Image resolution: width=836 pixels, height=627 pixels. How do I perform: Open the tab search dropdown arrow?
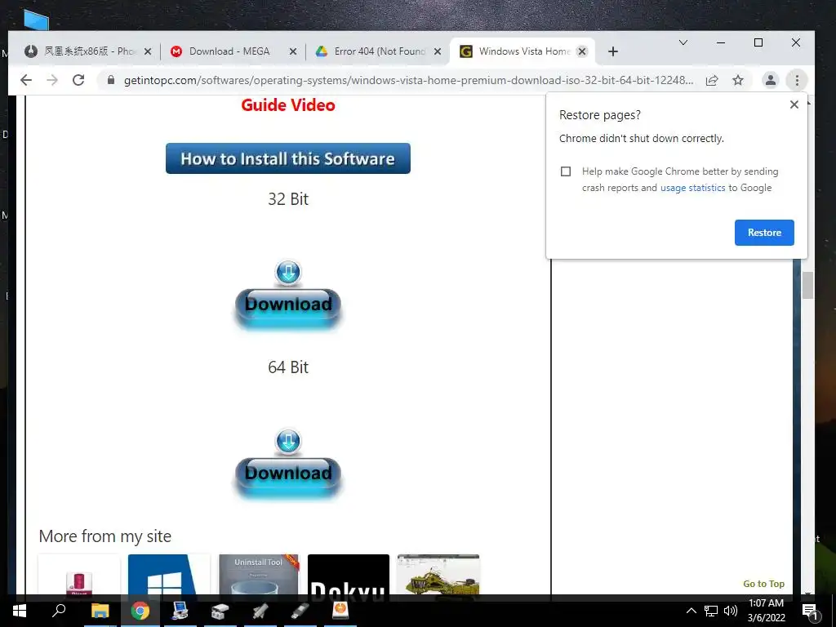tap(683, 42)
